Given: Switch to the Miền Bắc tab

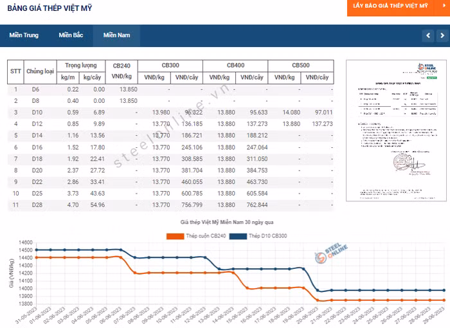Looking at the screenshot, I should 71,35.
